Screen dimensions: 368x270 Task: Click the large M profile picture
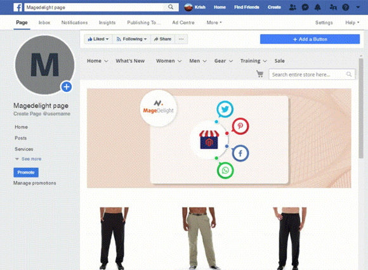[x=44, y=65]
